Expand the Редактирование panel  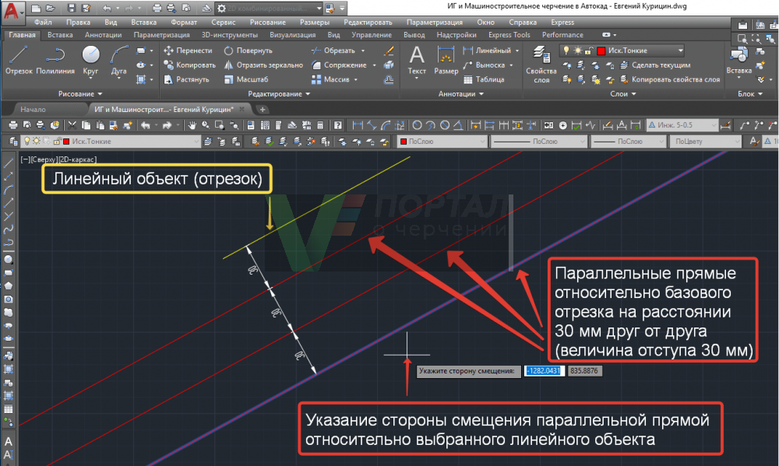point(279,94)
